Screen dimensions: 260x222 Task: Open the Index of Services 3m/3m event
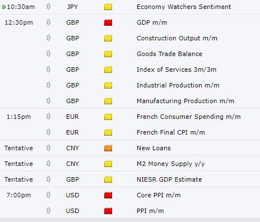coord(177,70)
